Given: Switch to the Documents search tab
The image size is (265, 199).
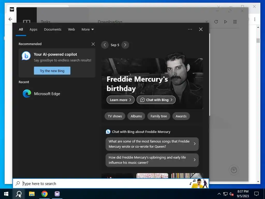Looking at the screenshot, I should click(x=53, y=30).
